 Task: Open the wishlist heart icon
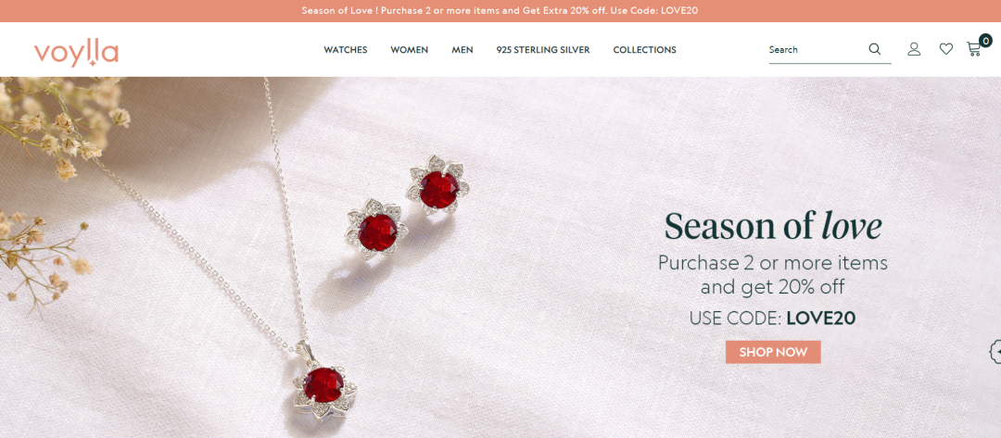pos(946,49)
